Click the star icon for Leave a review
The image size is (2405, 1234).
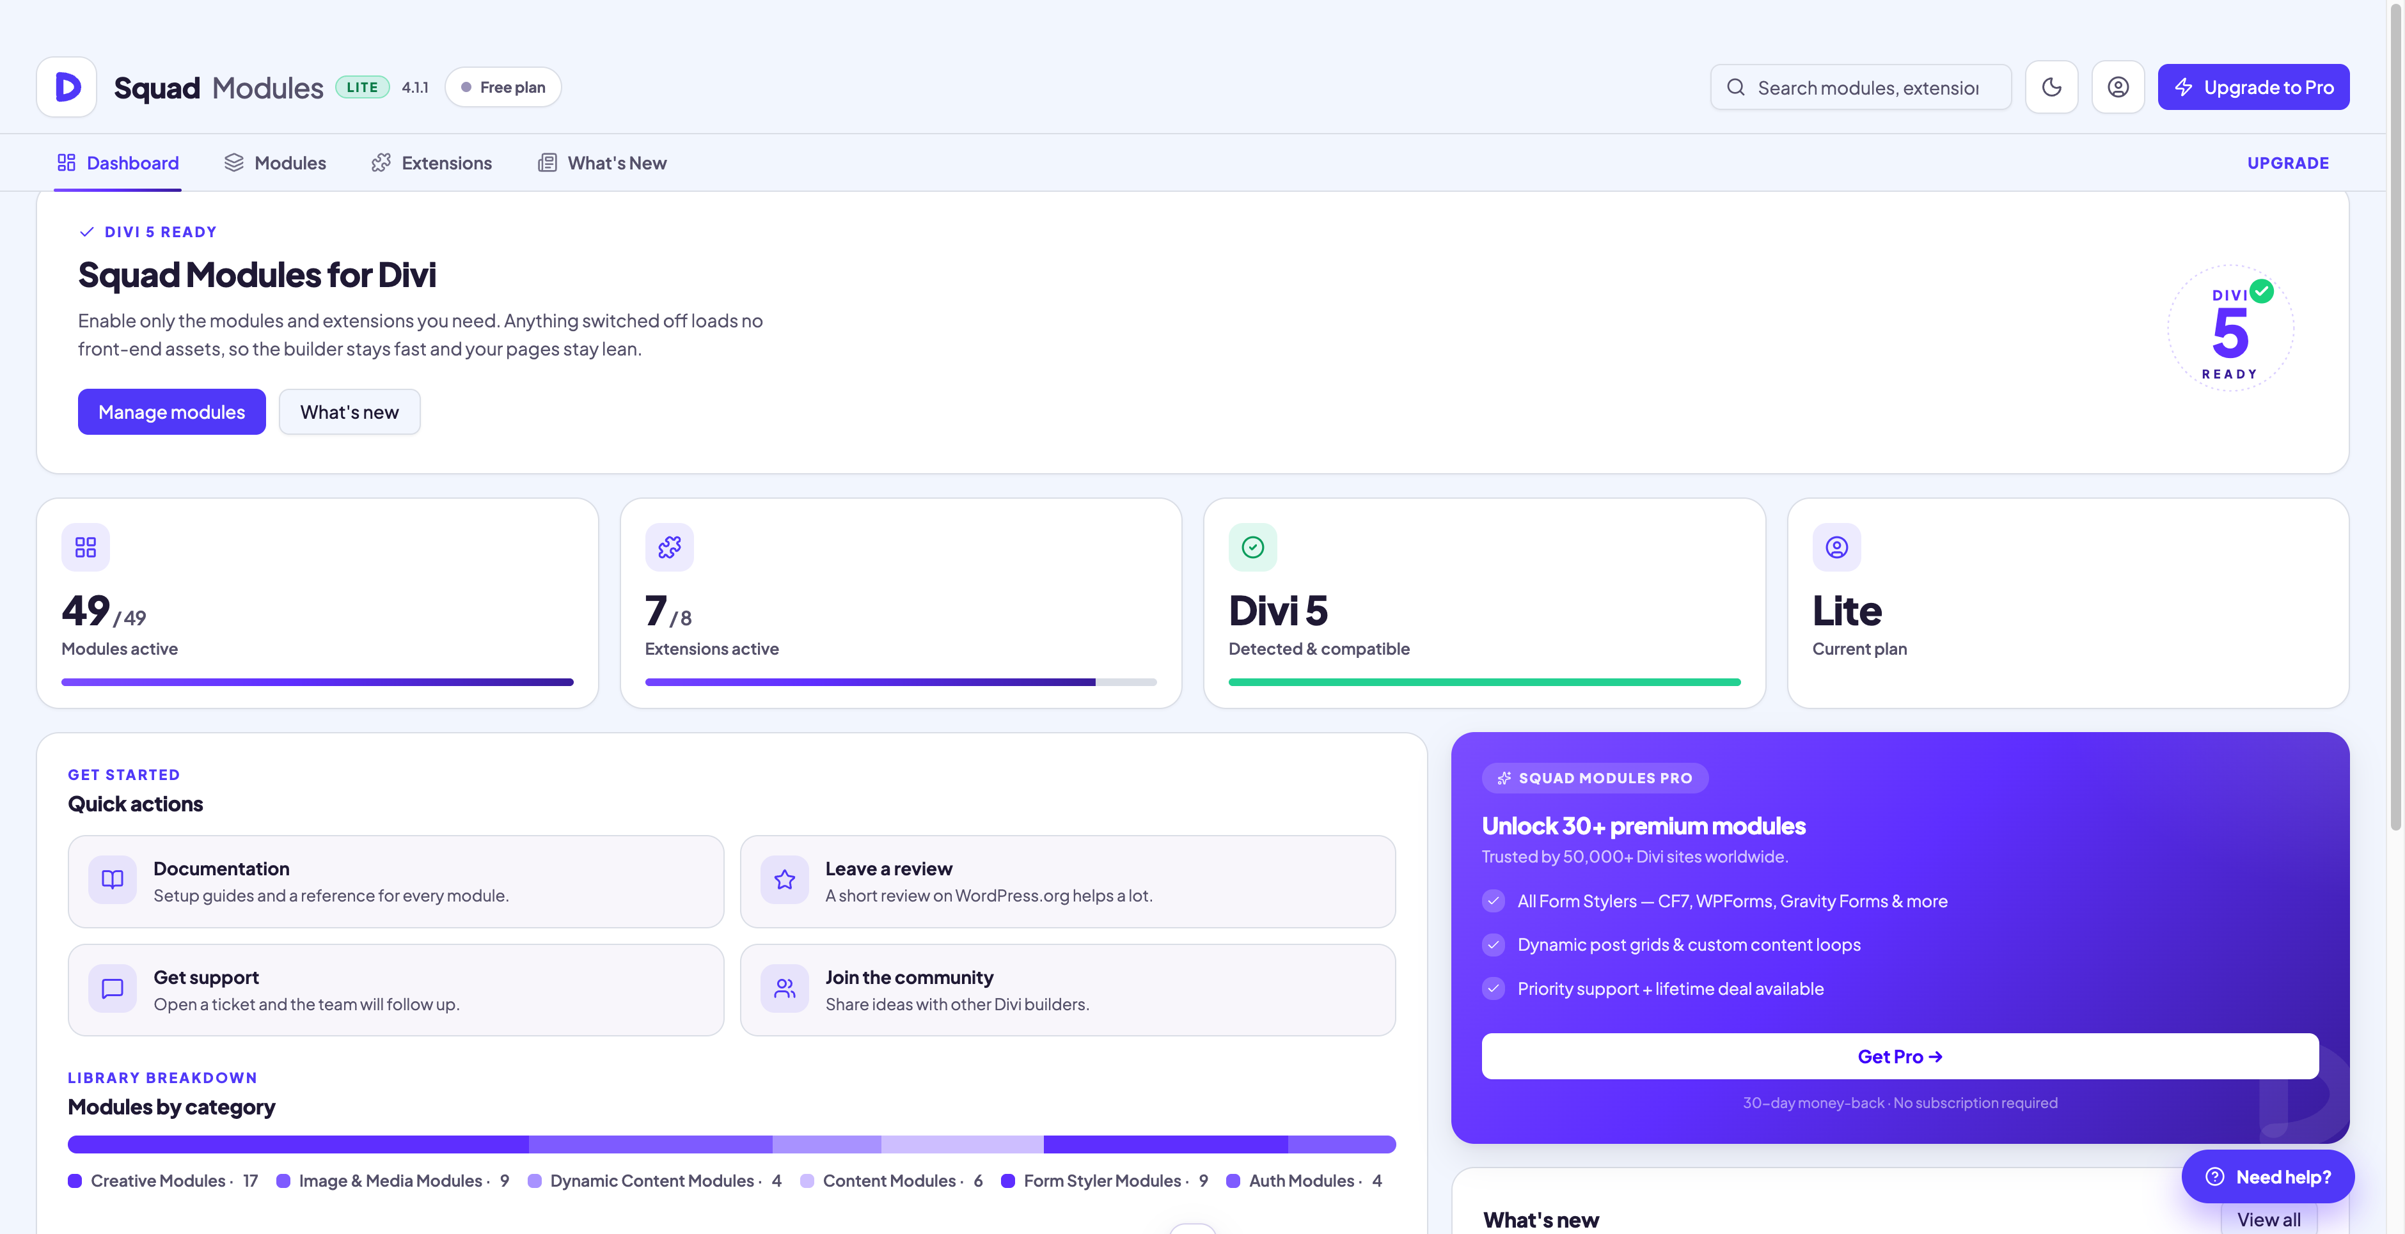pos(784,879)
